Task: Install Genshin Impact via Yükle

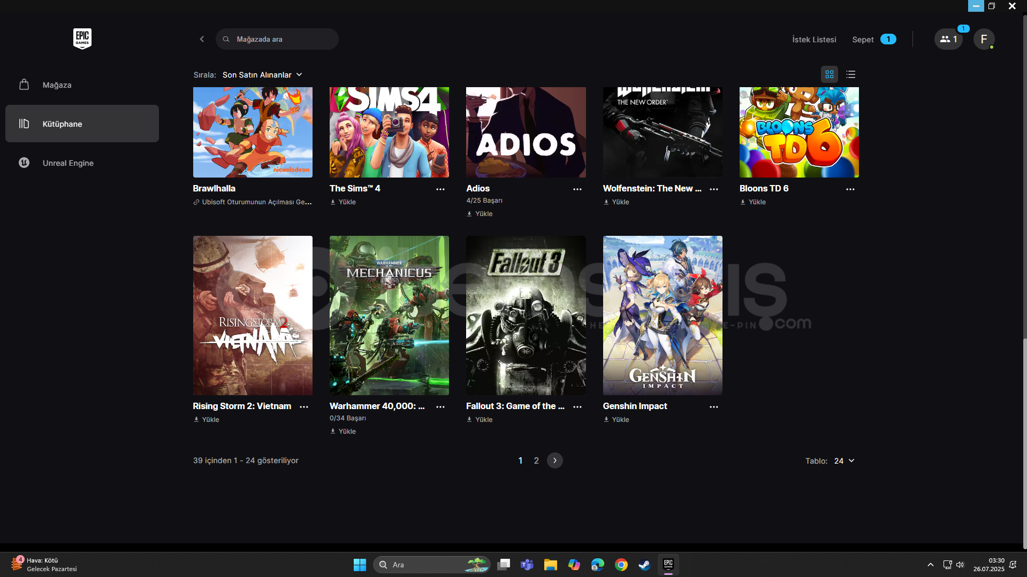Action: (617, 420)
